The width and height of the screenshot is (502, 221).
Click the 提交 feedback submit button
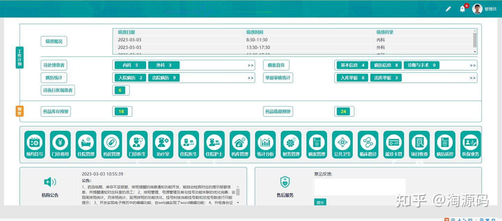point(320,202)
